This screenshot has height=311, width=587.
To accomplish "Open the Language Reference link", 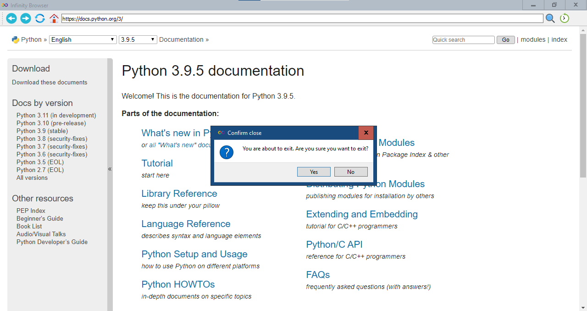I will [186, 224].
